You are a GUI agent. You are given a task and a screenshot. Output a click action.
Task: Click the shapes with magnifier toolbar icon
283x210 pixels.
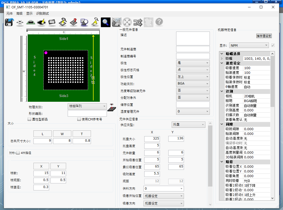pos(84,22)
